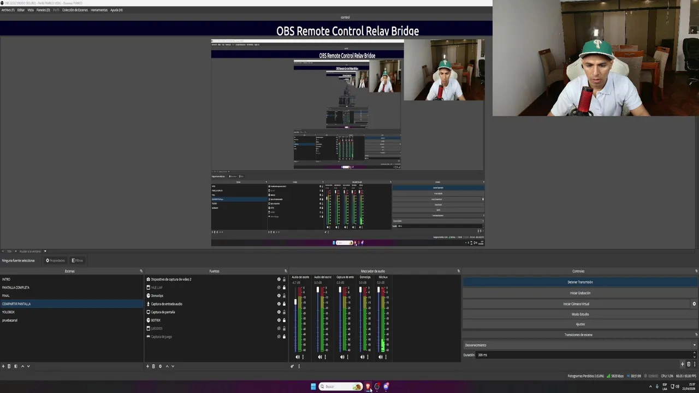The image size is (699, 393).
Task: Toggle lock on BOTRIX source
Action: tap(284, 320)
